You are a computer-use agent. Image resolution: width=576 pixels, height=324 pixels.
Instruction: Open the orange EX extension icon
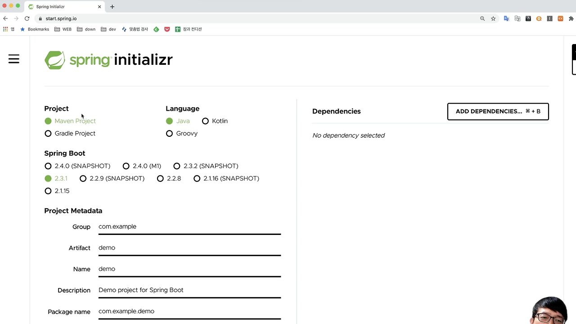click(x=560, y=18)
